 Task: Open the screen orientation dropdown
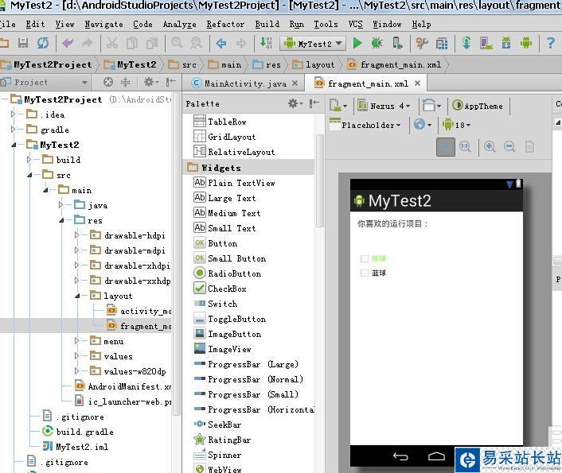pyautogui.click(x=431, y=106)
